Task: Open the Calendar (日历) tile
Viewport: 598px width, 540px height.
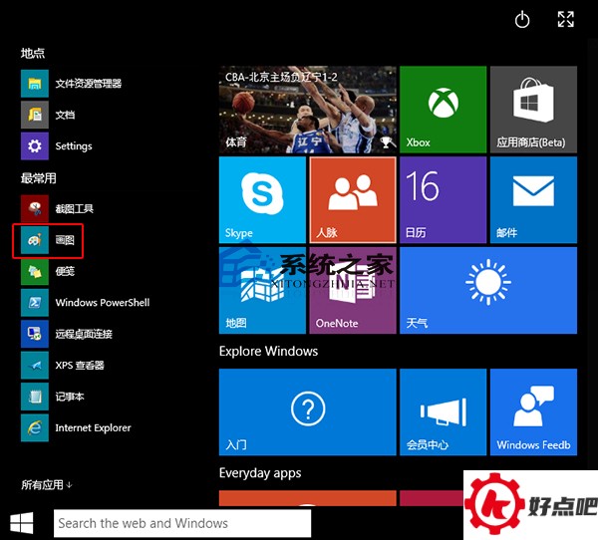Action: point(444,200)
